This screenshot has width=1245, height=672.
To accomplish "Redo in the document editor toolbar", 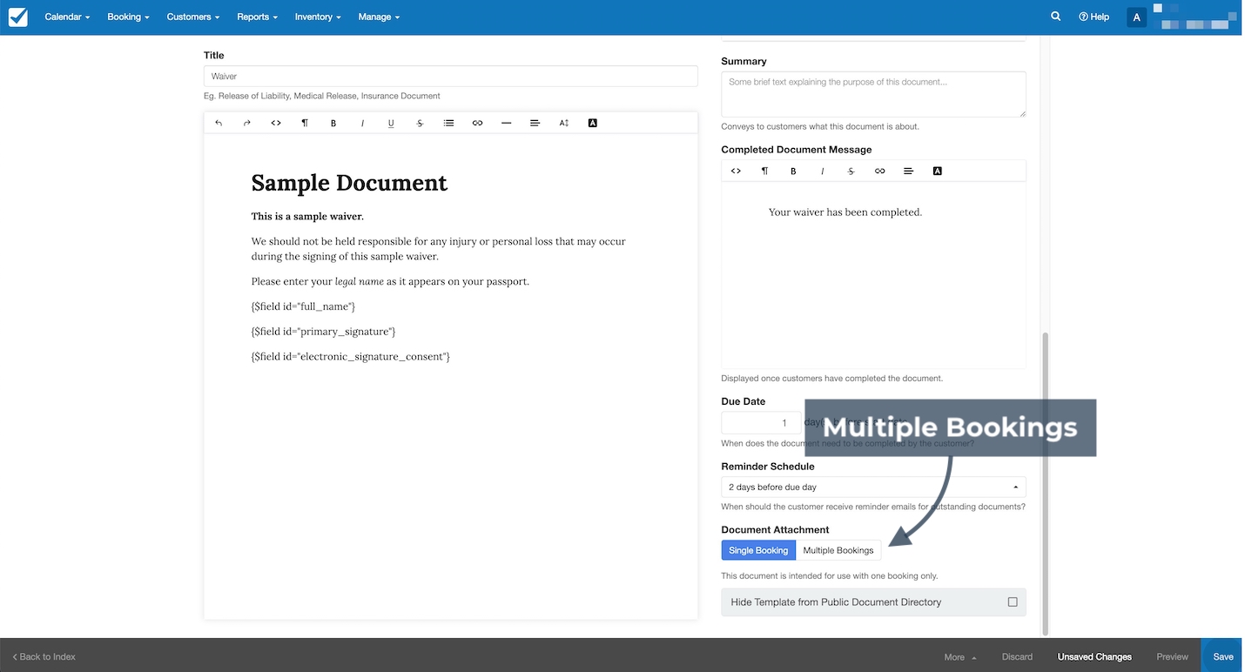I will click(x=247, y=123).
